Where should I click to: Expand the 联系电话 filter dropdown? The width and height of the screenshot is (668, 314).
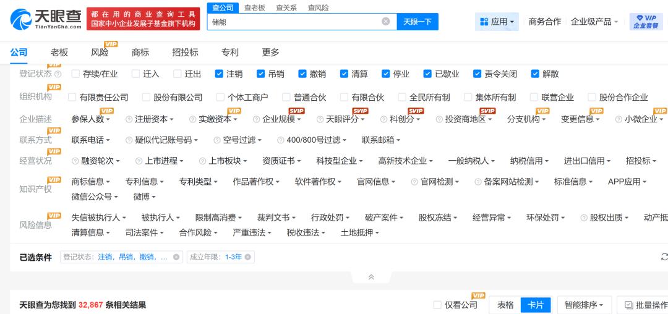91,140
